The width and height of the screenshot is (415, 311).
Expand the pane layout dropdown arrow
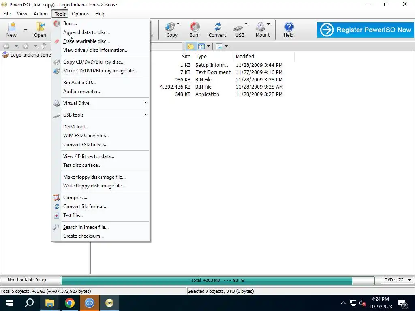coord(226,46)
